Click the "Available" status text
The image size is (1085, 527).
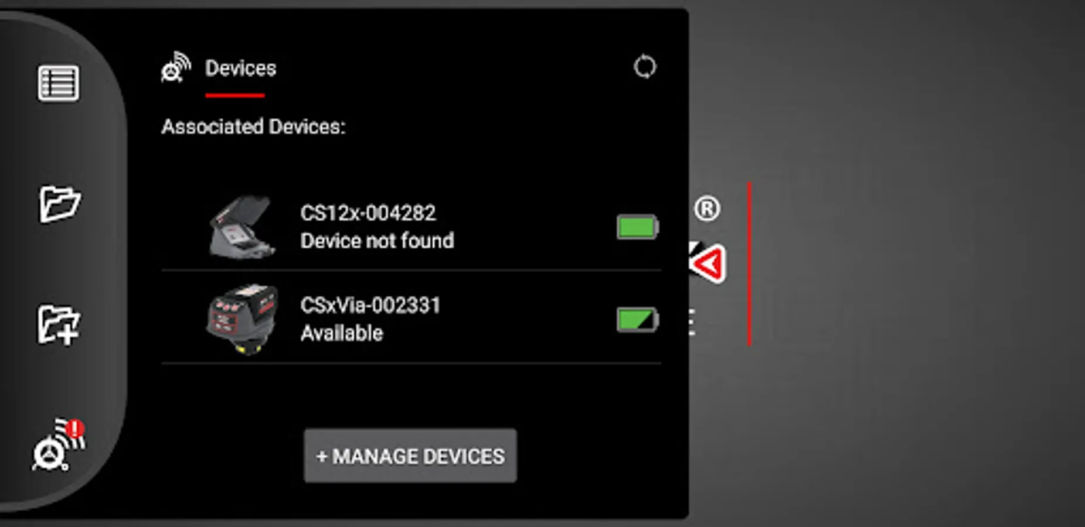point(342,333)
